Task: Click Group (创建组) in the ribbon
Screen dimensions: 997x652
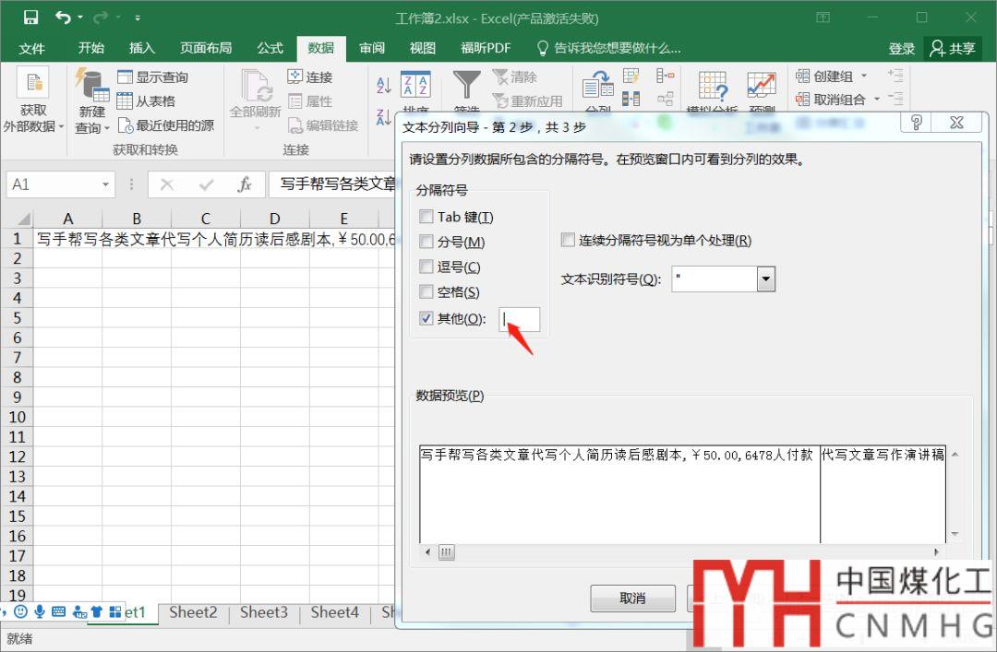Action: (x=824, y=77)
